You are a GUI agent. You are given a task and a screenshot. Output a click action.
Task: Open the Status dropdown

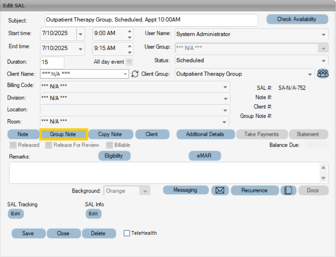click(323, 60)
